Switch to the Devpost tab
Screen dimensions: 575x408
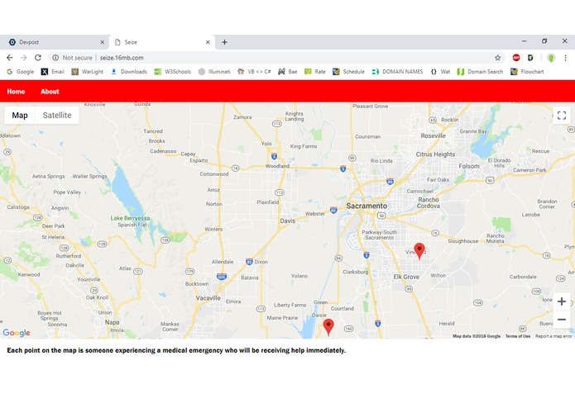pyautogui.click(x=55, y=42)
